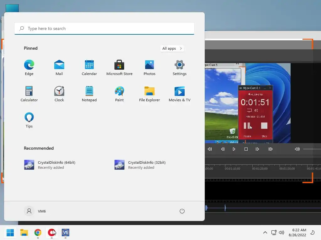Show hidden system tray icons
The image size is (321, 240).
pos(265,232)
